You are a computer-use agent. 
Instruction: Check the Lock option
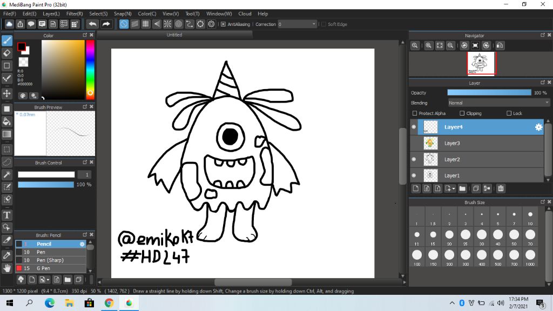[509, 113]
